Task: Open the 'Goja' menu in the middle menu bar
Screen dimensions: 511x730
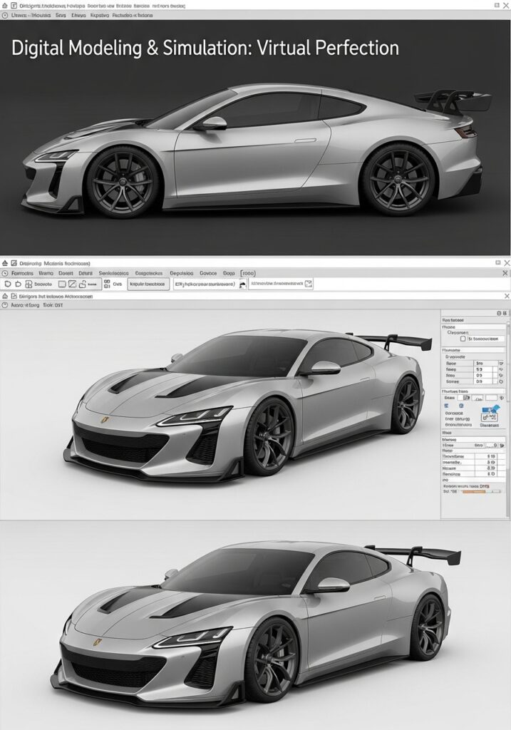Action: (x=229, y=273)
